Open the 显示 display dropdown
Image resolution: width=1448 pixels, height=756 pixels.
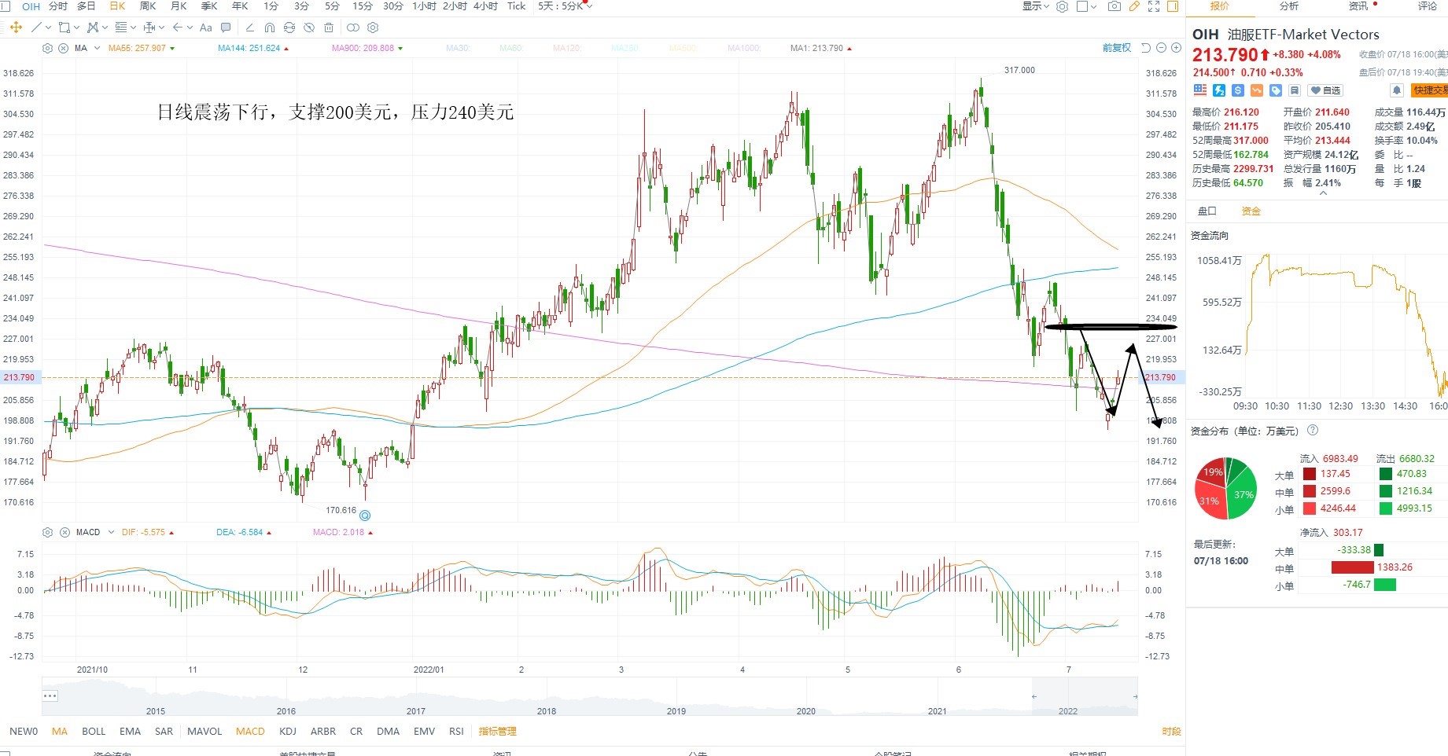[1035, 6]
